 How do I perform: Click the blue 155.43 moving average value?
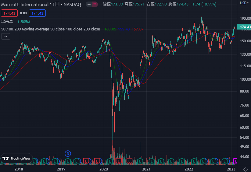point(124,29)
